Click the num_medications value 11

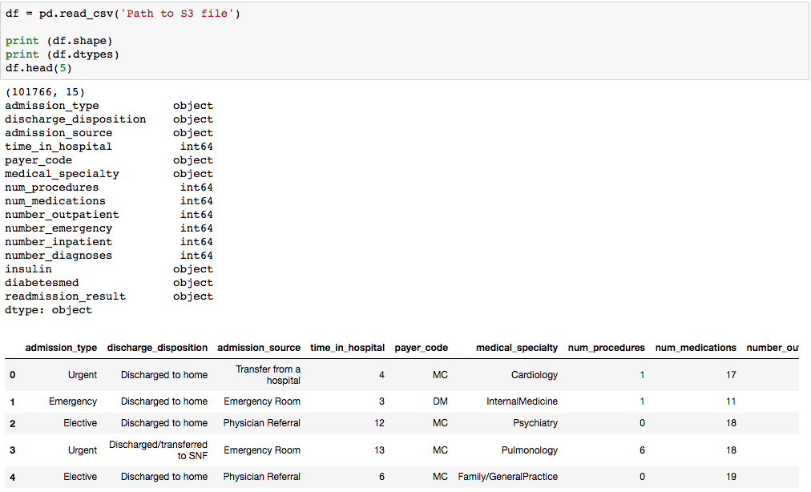tap(731, 401)
